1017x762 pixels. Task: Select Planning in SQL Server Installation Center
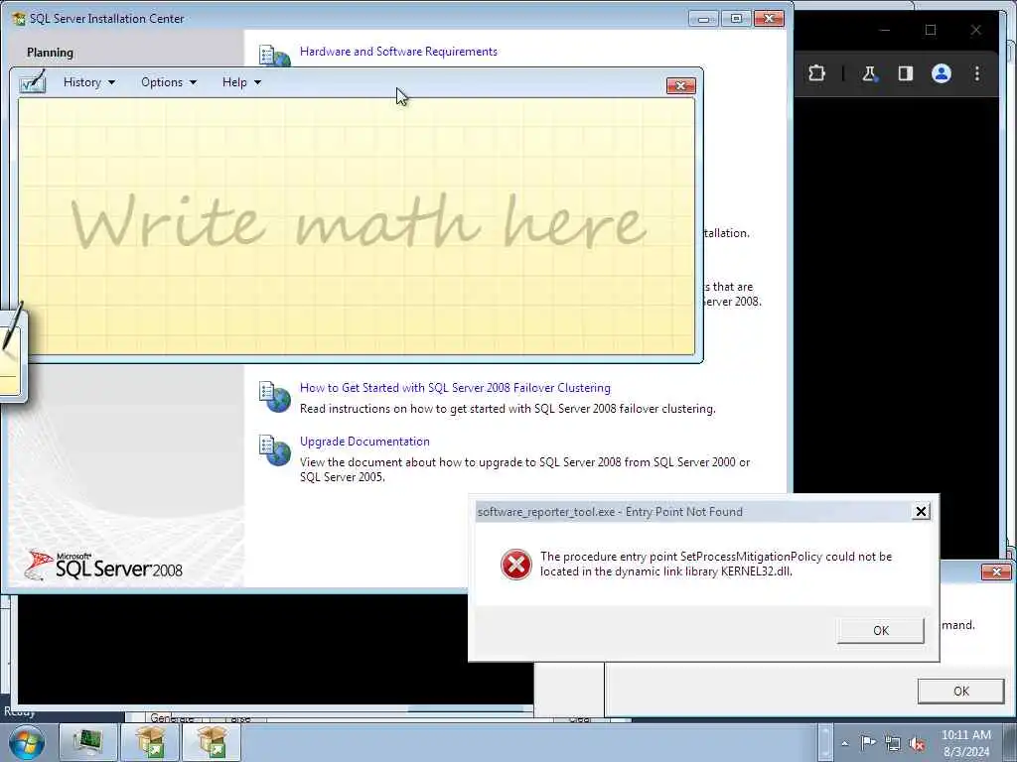pyautogui.click(x=50, y=53)
